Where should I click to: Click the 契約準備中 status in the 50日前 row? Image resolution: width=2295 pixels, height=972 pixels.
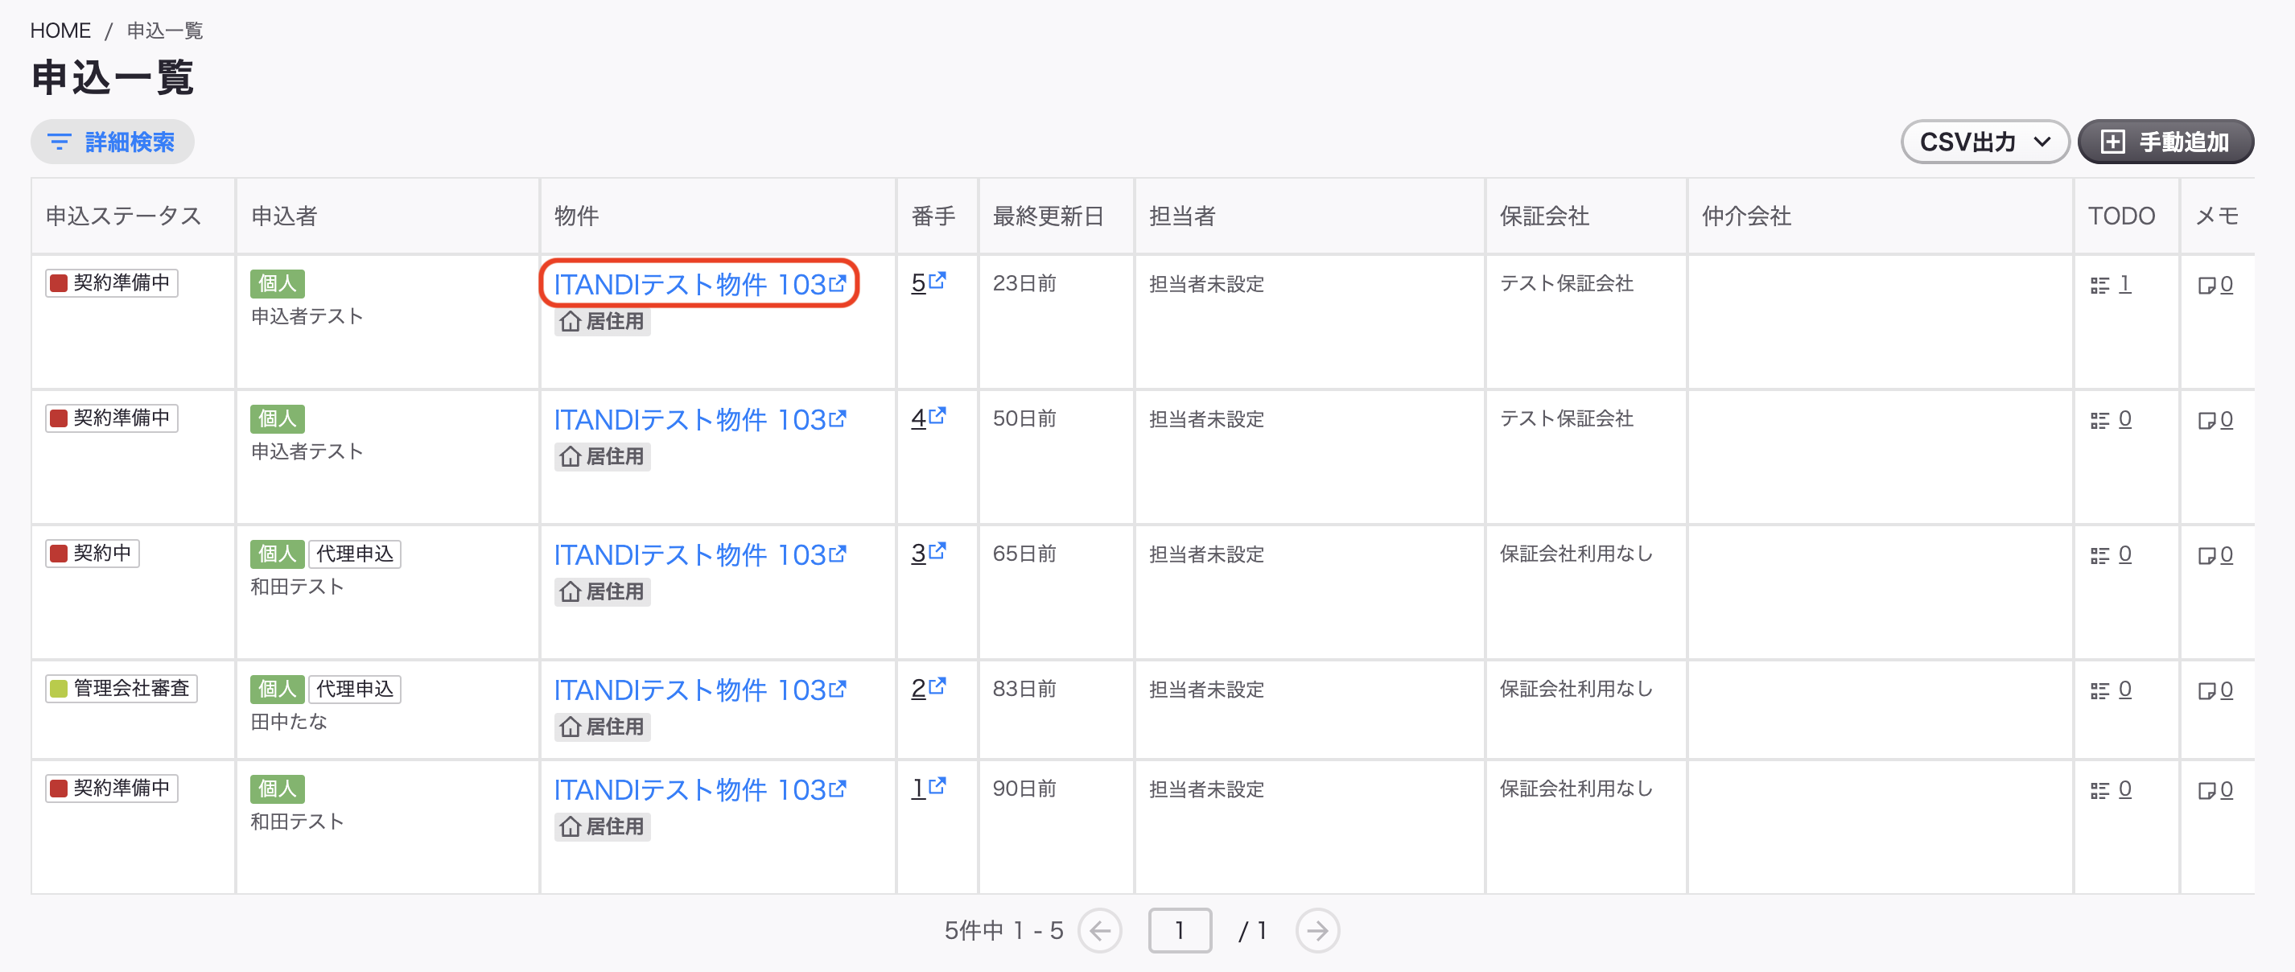pos(113,418)
